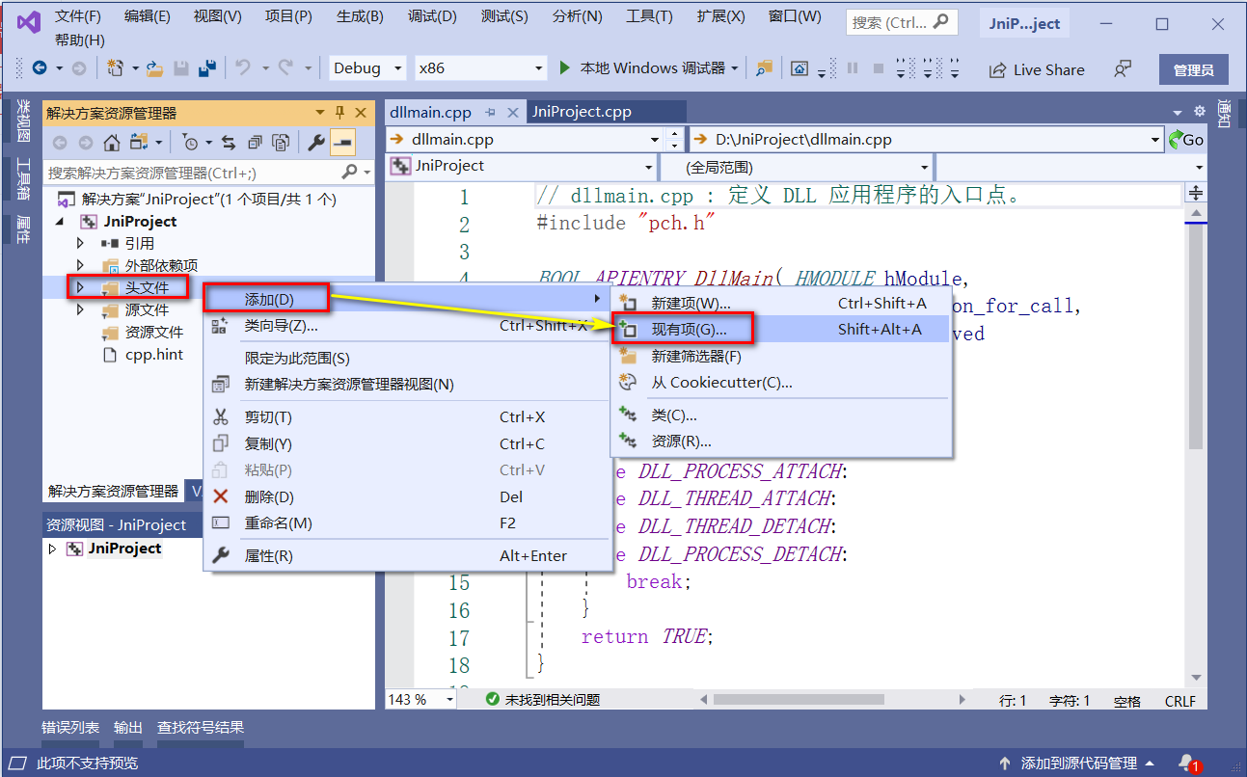Open the notifications bell in the status bar

point(1188,763)
